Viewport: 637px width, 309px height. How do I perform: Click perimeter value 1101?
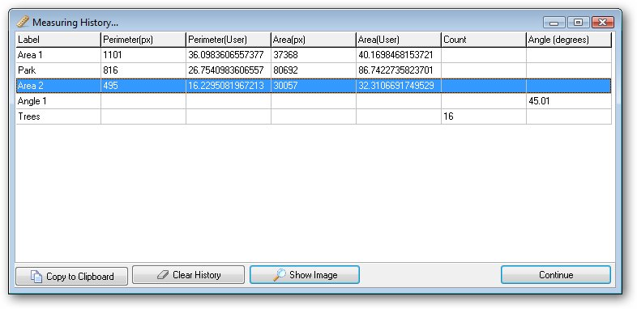pyautogui.click(x=113, y=55)
